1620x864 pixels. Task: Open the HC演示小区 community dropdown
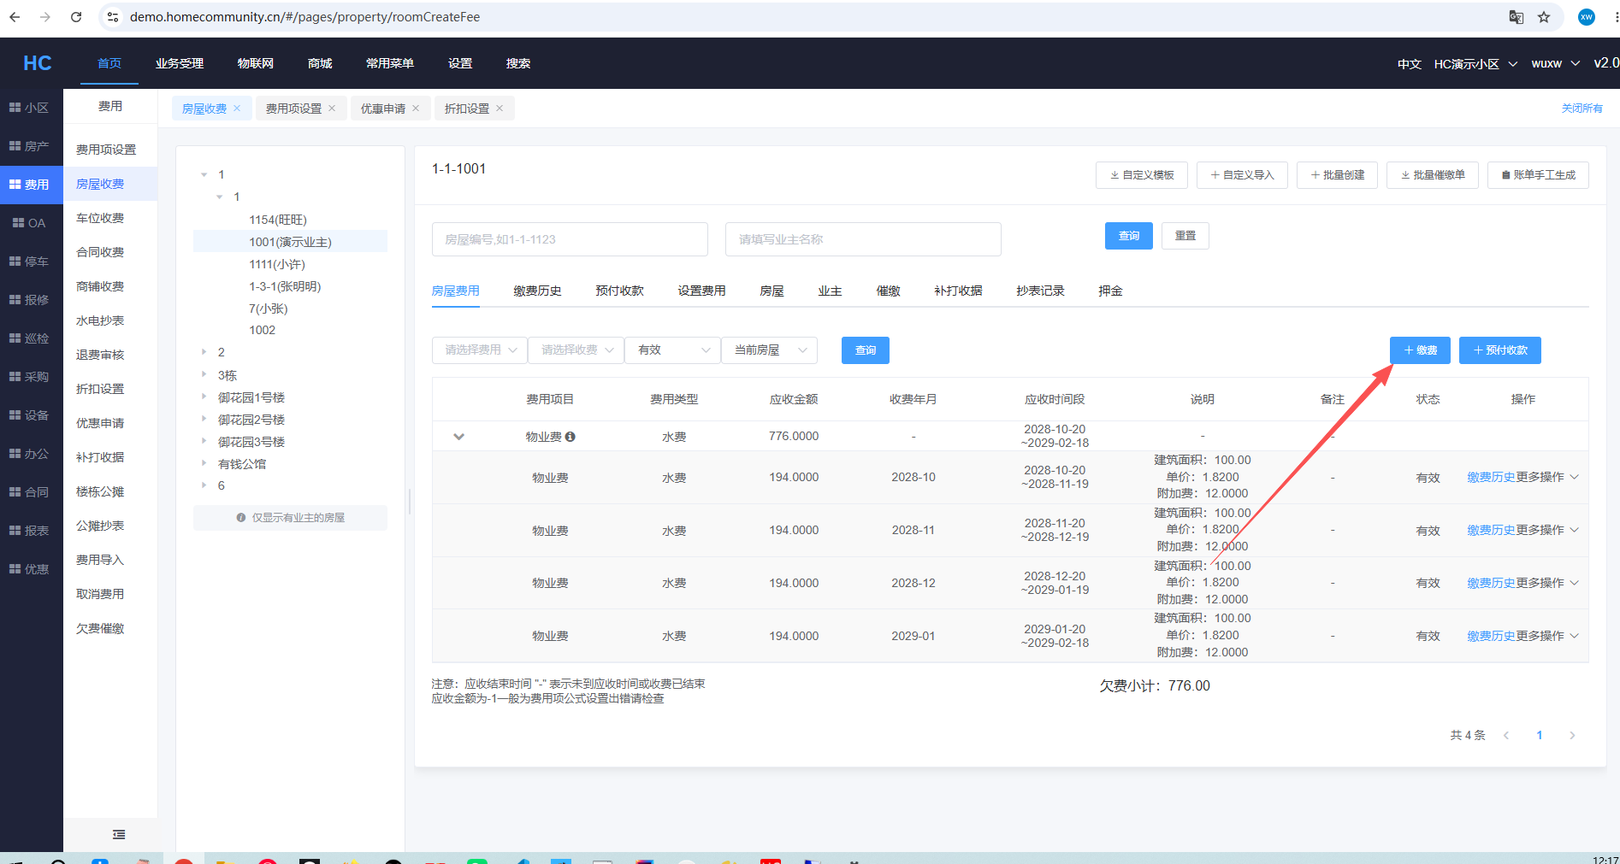tap(1475, 64)
